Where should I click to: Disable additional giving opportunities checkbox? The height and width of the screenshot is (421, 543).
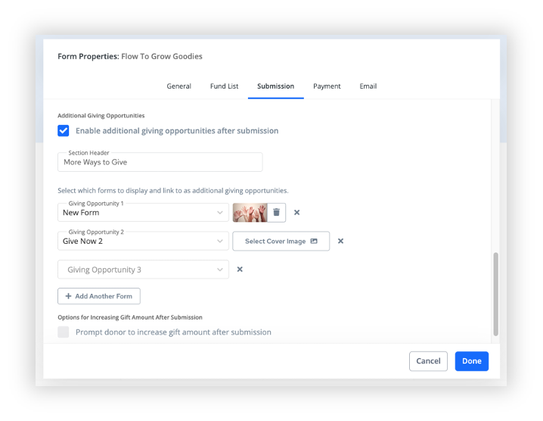[64, 130]
